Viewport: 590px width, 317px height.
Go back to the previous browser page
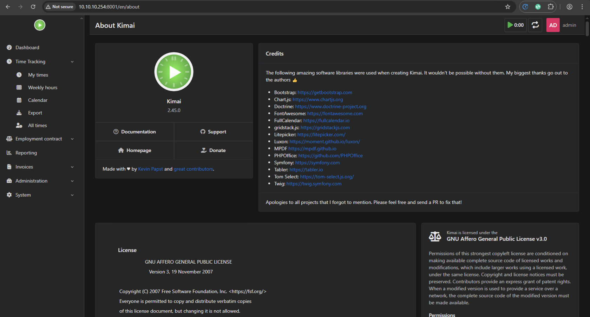8,7
